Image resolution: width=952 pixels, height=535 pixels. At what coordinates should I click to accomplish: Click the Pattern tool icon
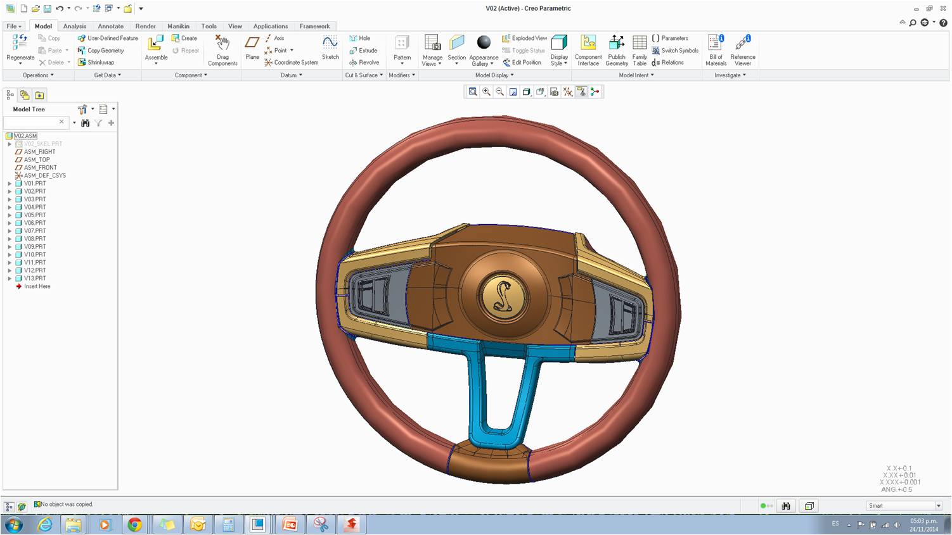pos(402,43)
